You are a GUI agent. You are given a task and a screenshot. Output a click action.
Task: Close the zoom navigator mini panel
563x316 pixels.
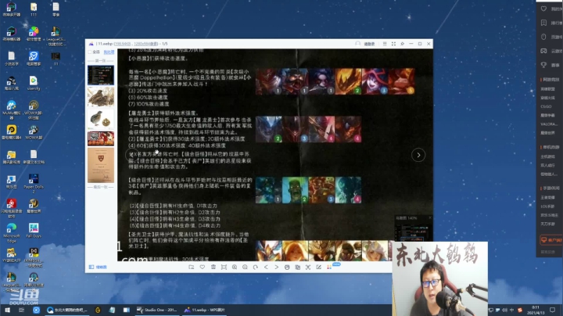click(x=430, y=217)
